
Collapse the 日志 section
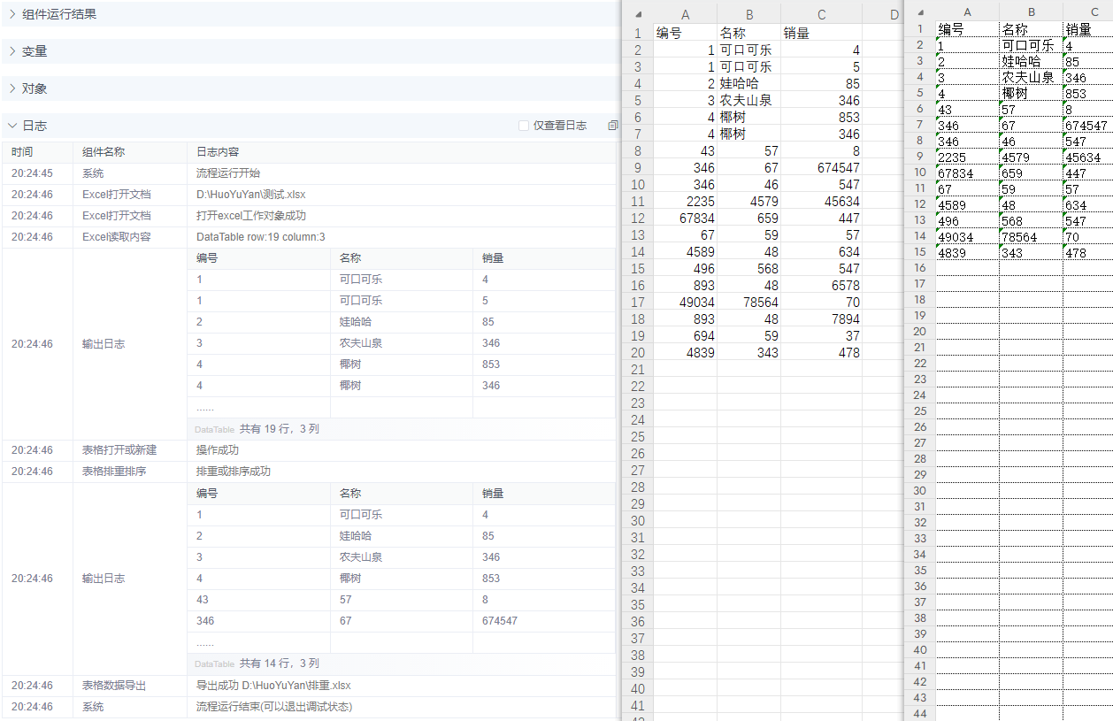coord(34,126)
